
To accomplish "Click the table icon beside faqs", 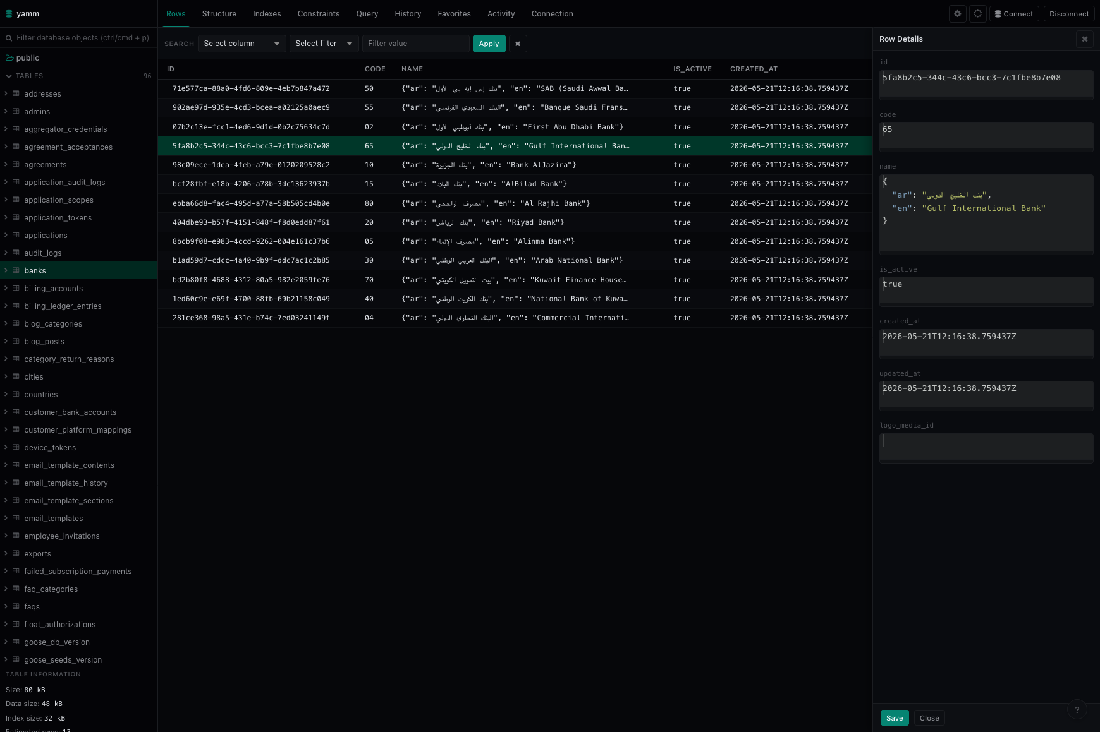I will pos(16,606).
